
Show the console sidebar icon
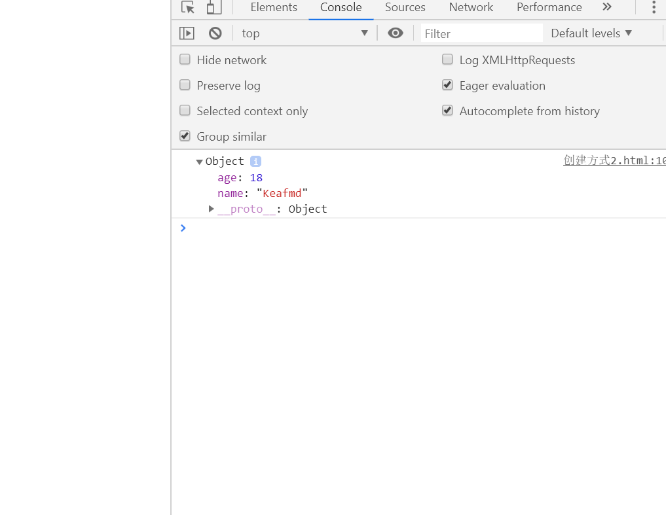[187, 33]
